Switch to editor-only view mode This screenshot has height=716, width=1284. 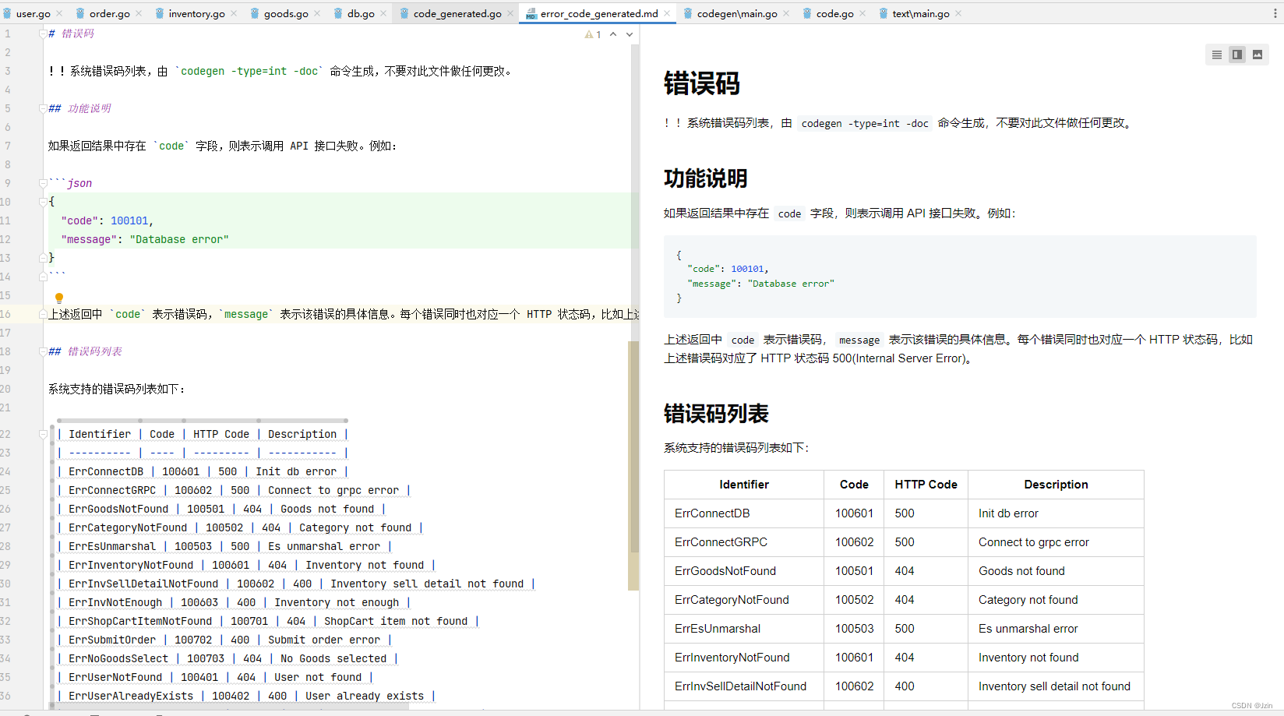pyautogui.click(x=1217, y=55)
